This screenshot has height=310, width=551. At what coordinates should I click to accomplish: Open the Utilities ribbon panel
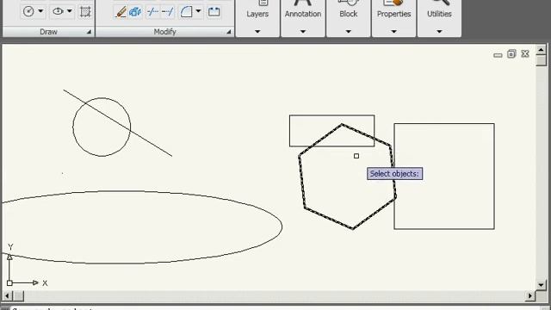pyautogui.click(x=439, y=17)
